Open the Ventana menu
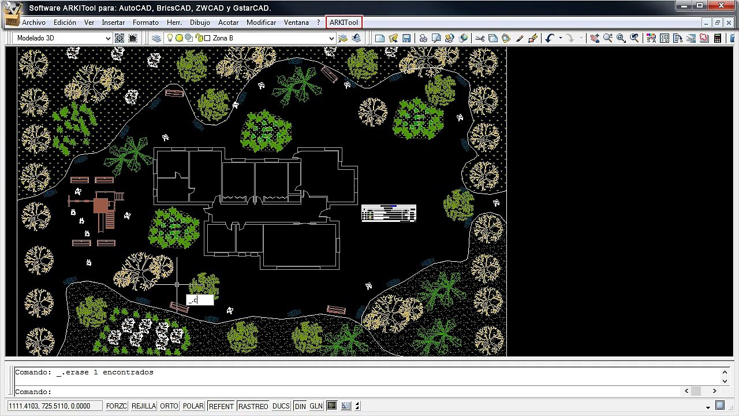The height and width of the screenshot is (416, 739). pos(296,23)
